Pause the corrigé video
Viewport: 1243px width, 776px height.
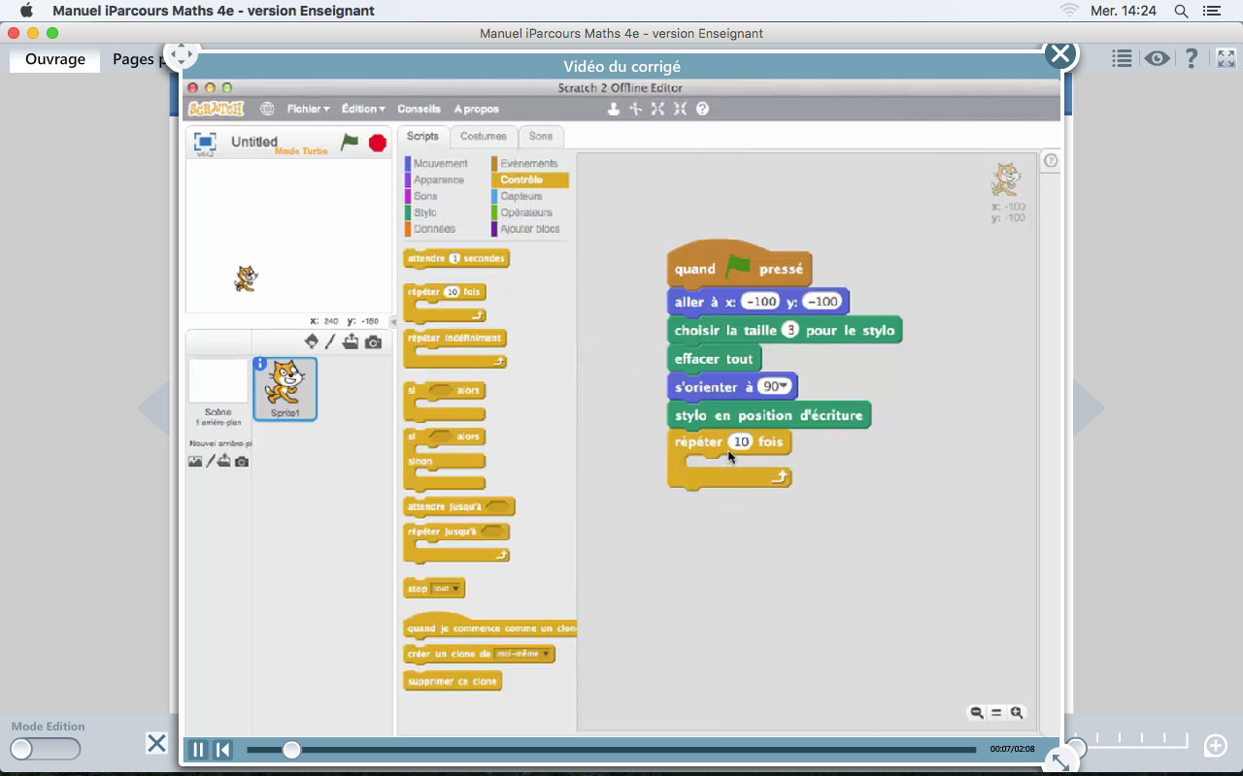click(x=198, y=749)
